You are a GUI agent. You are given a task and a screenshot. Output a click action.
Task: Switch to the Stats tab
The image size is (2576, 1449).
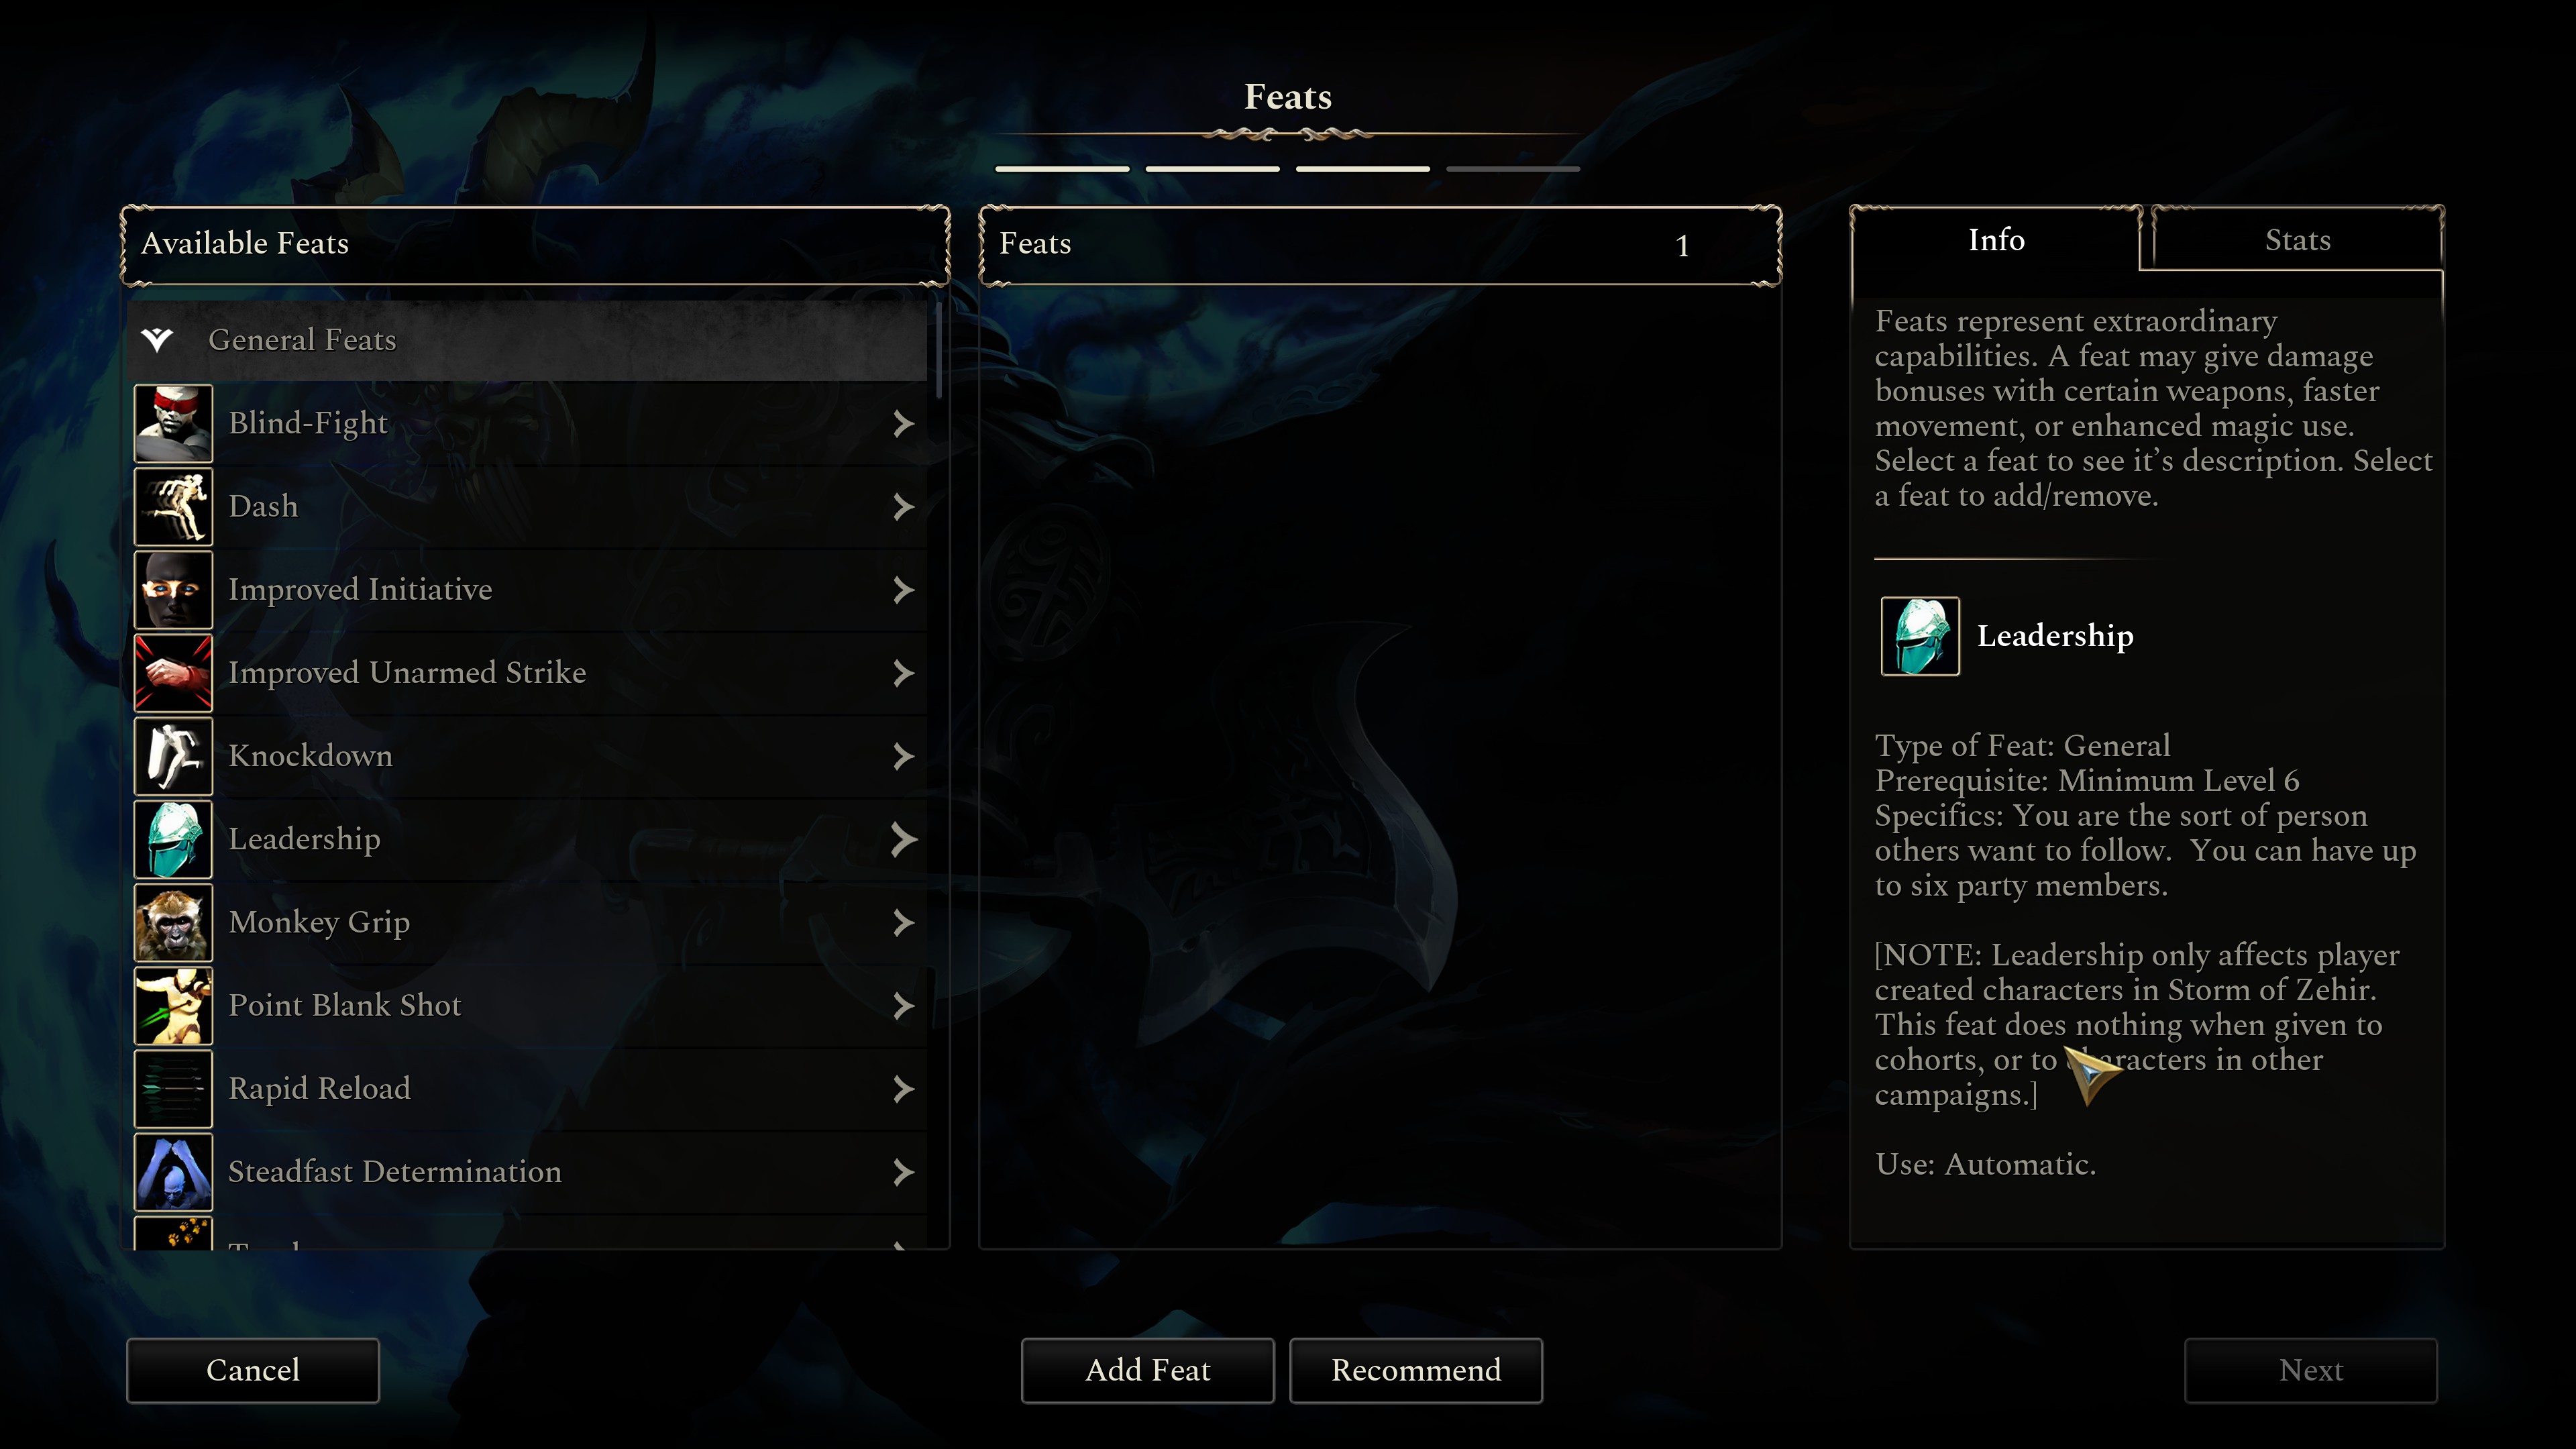click(x=2297, y=240)
